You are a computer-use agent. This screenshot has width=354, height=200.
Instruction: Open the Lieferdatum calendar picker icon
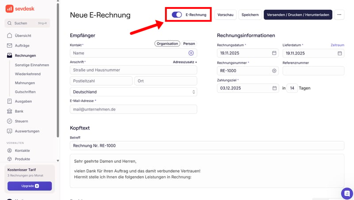(340, 53)
